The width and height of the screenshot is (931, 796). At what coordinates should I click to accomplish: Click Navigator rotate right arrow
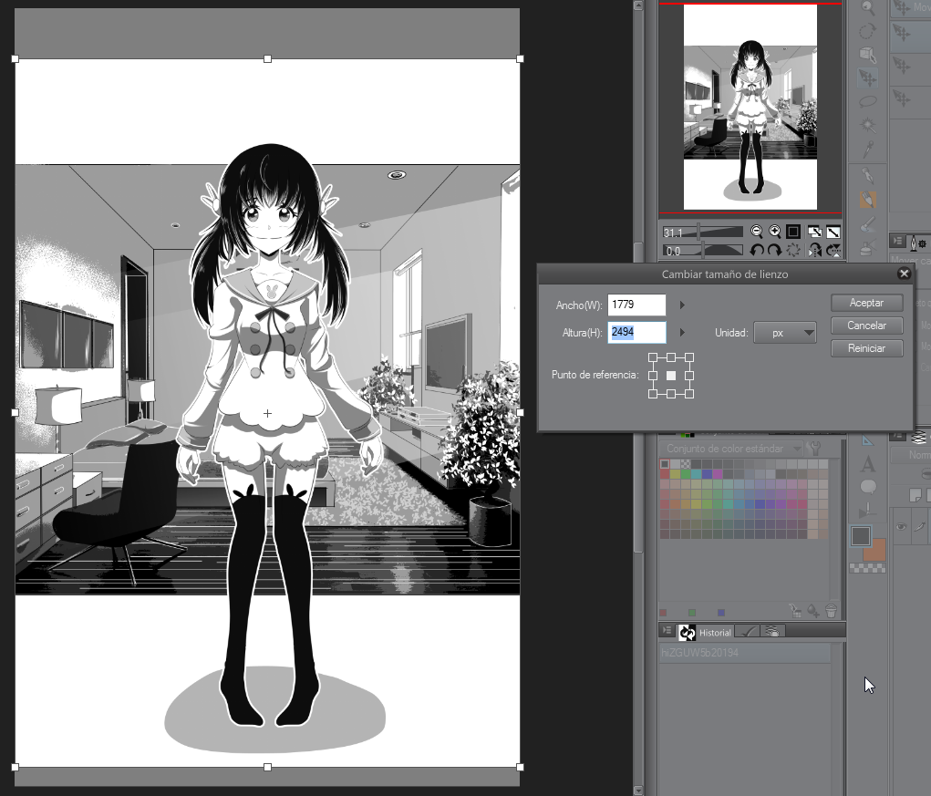coord(775,251)
